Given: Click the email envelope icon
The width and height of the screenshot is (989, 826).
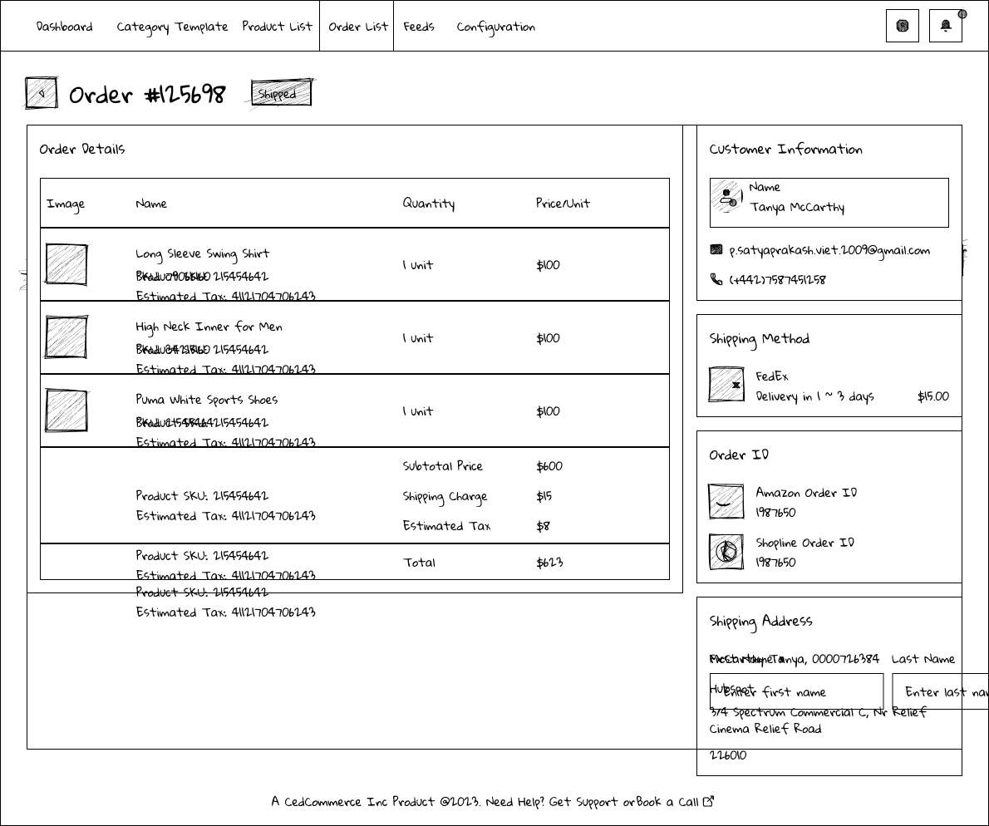Looking at the screenshot, I should click(716, 249).
